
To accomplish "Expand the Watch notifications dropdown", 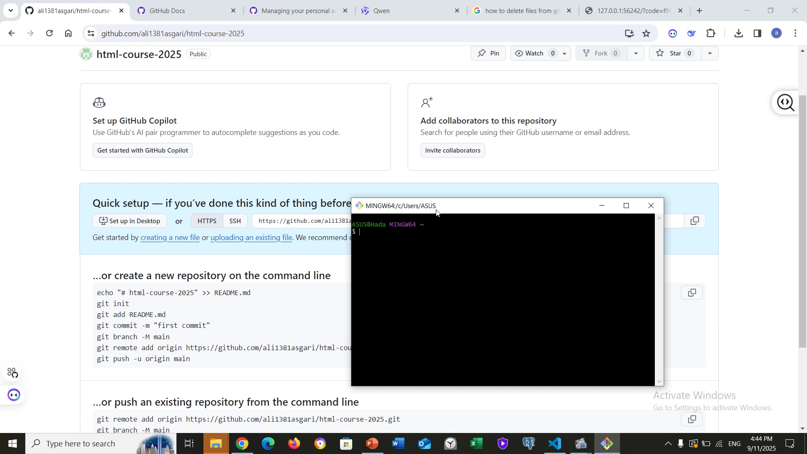I will pos(564,53).
